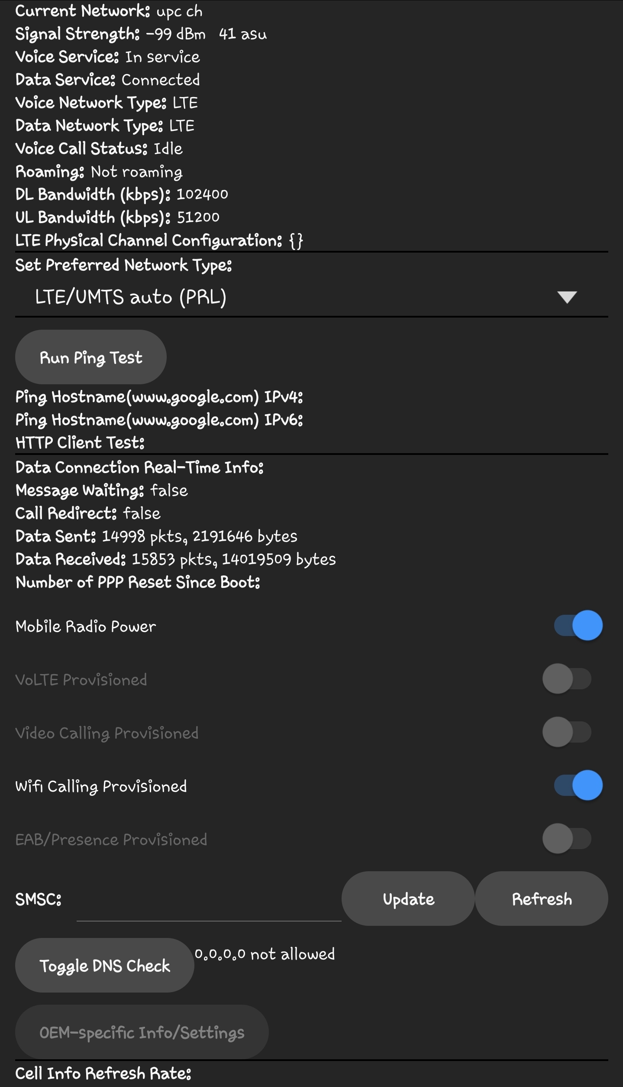Open OEM-specific Info/Settings

(x=142, y=1032)
